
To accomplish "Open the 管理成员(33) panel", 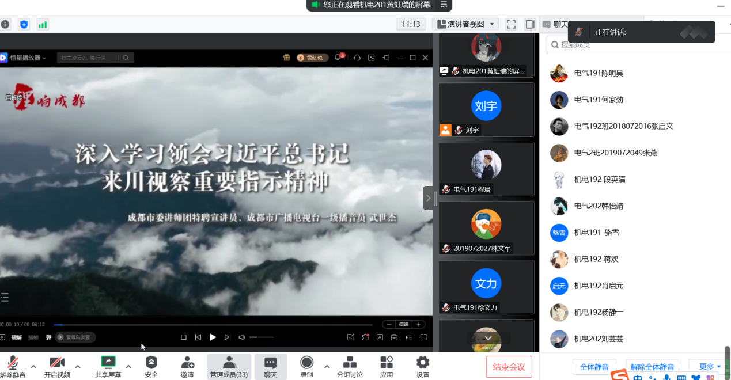I will 229,366.
